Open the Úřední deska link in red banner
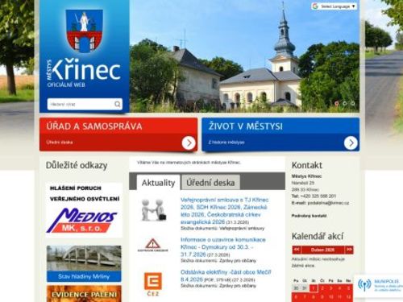Image resolution: width=403 pixels, height=302 pixels. coord(60,143)
